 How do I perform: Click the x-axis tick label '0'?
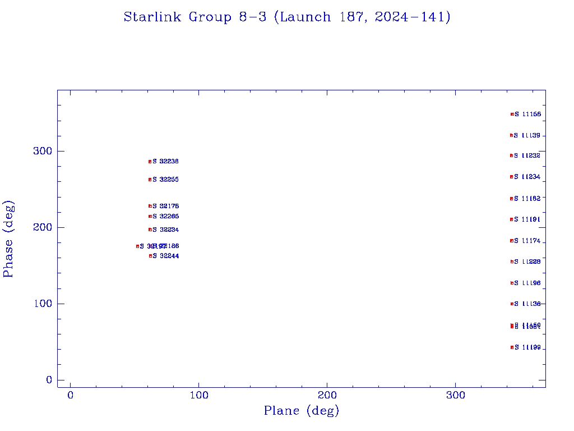point(70,395)
